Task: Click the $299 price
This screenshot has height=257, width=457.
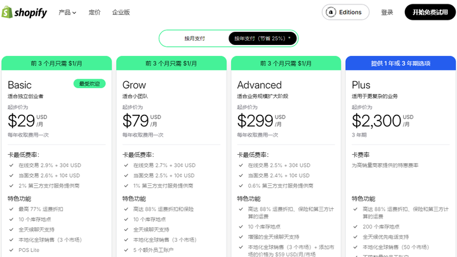Action: [x=255, y=121]
